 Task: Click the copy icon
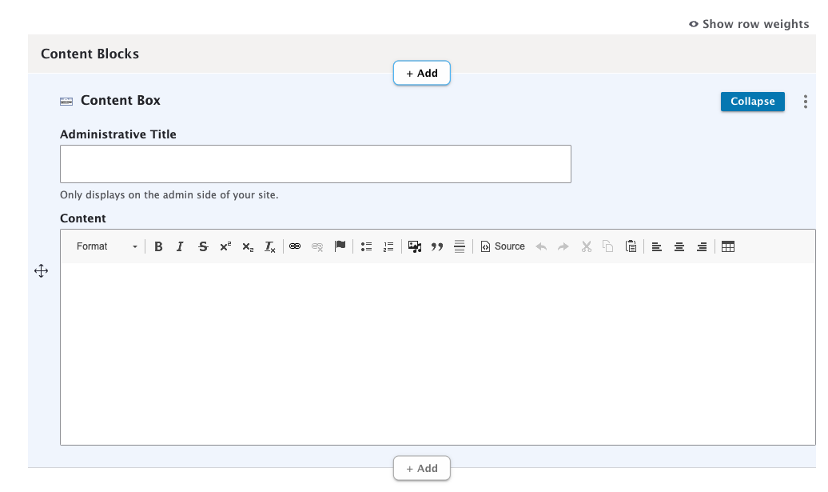[607, 246]
